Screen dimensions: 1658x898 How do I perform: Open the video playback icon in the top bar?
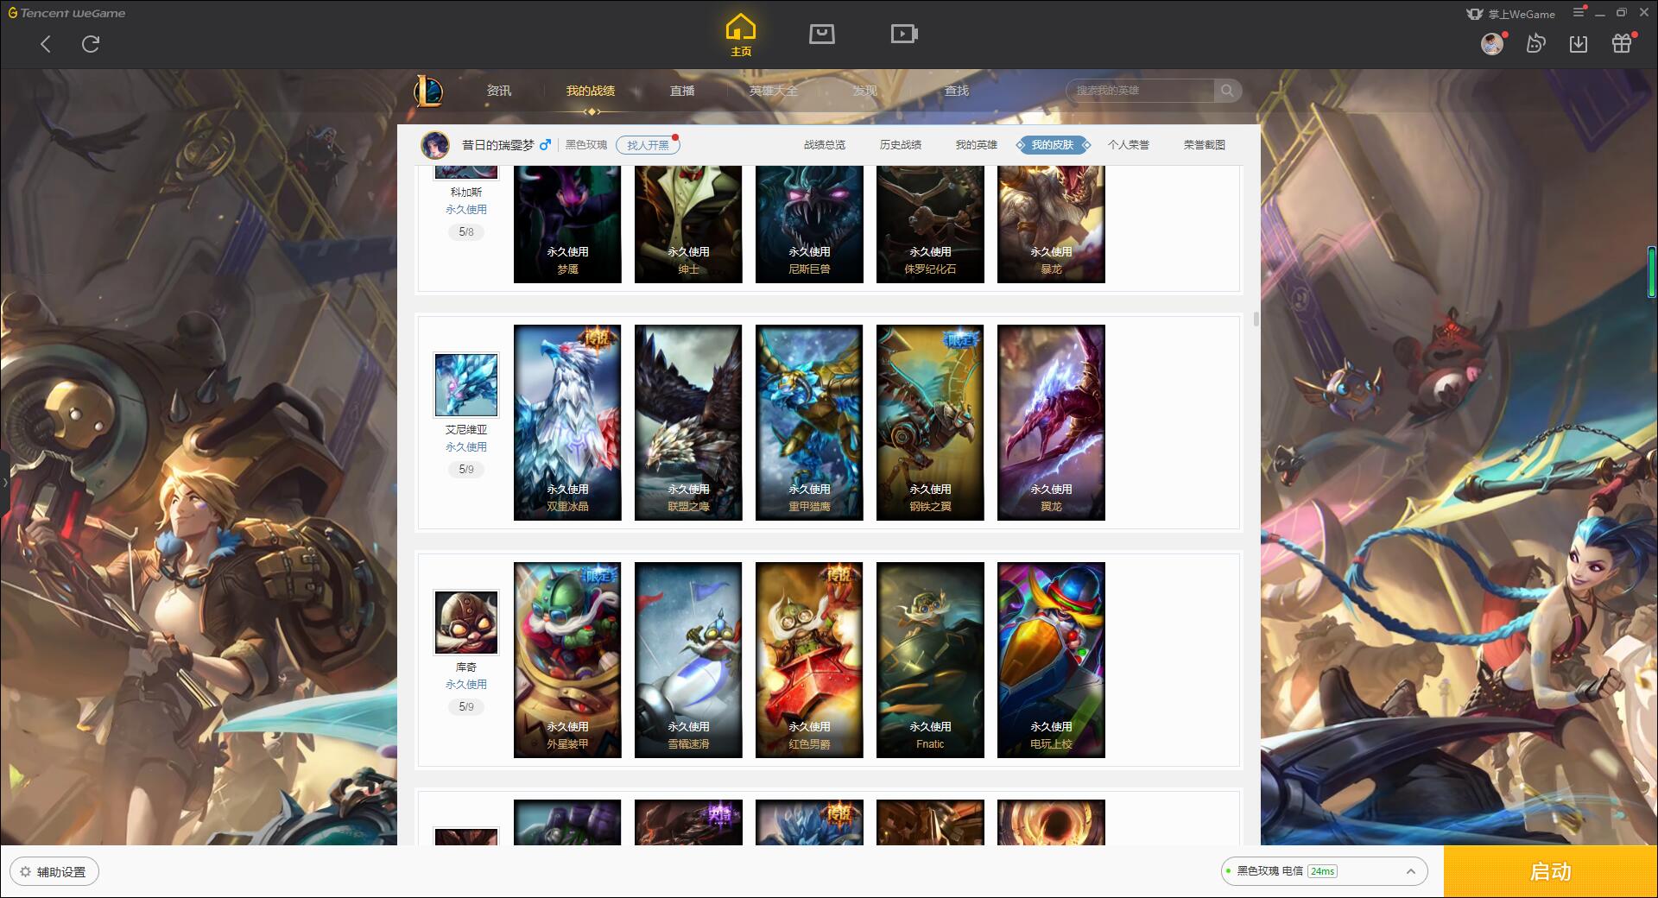click(904, 34)
